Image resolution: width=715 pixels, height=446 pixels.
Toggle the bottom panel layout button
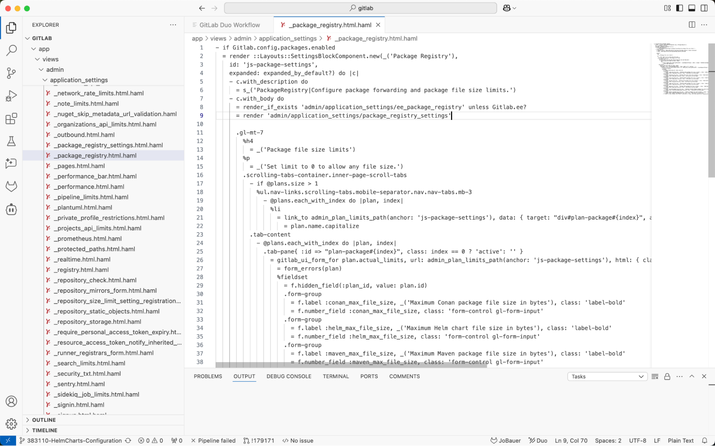pos(692,8)
